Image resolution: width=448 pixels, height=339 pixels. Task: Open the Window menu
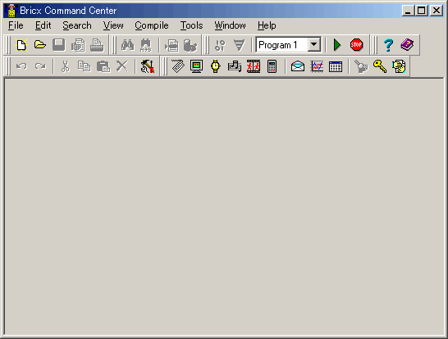click(230, 25)
